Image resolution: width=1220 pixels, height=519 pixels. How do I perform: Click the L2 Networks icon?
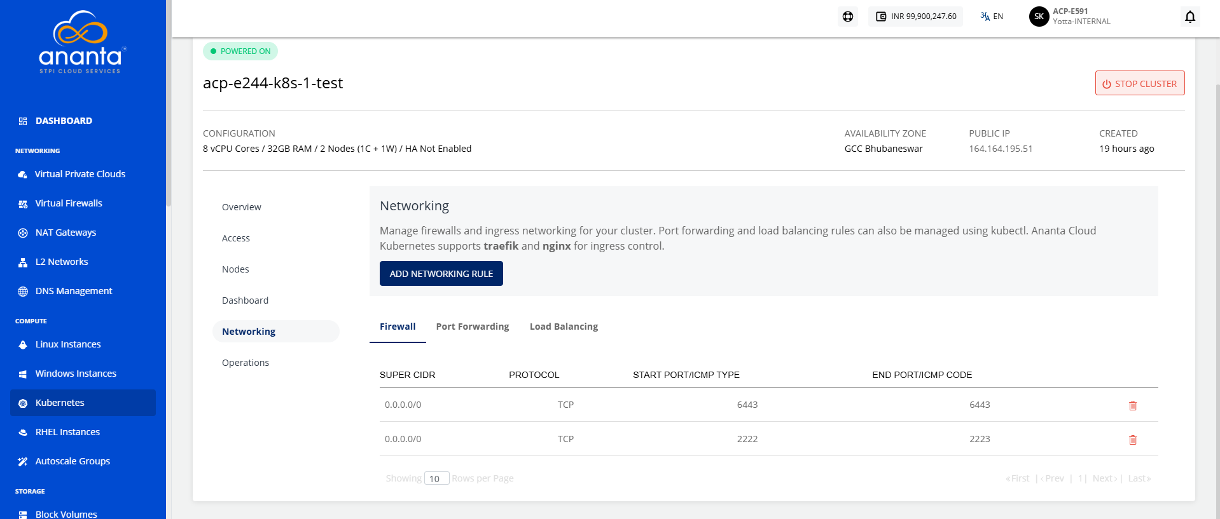pos(23,262)
